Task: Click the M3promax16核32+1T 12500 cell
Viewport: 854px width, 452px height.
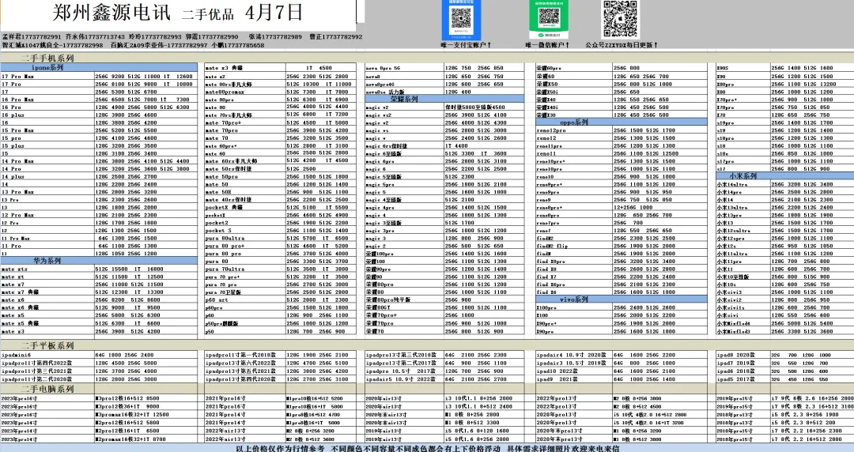Action: (145, 414)
